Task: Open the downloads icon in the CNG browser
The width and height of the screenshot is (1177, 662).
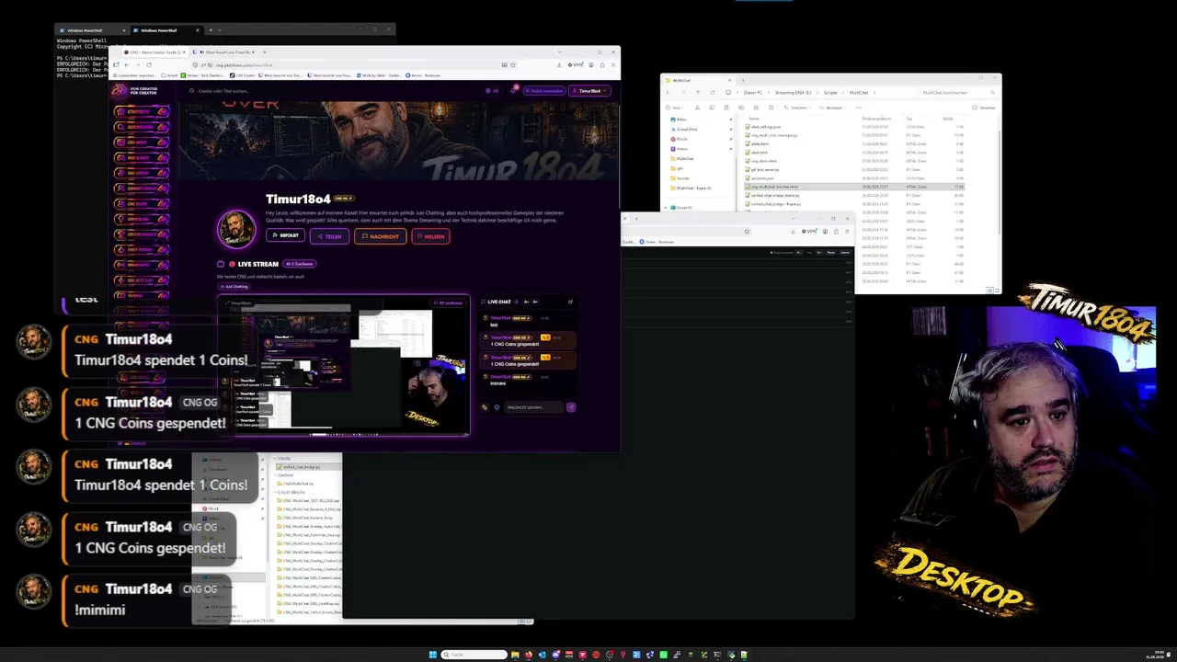Action: click(559, 65)
